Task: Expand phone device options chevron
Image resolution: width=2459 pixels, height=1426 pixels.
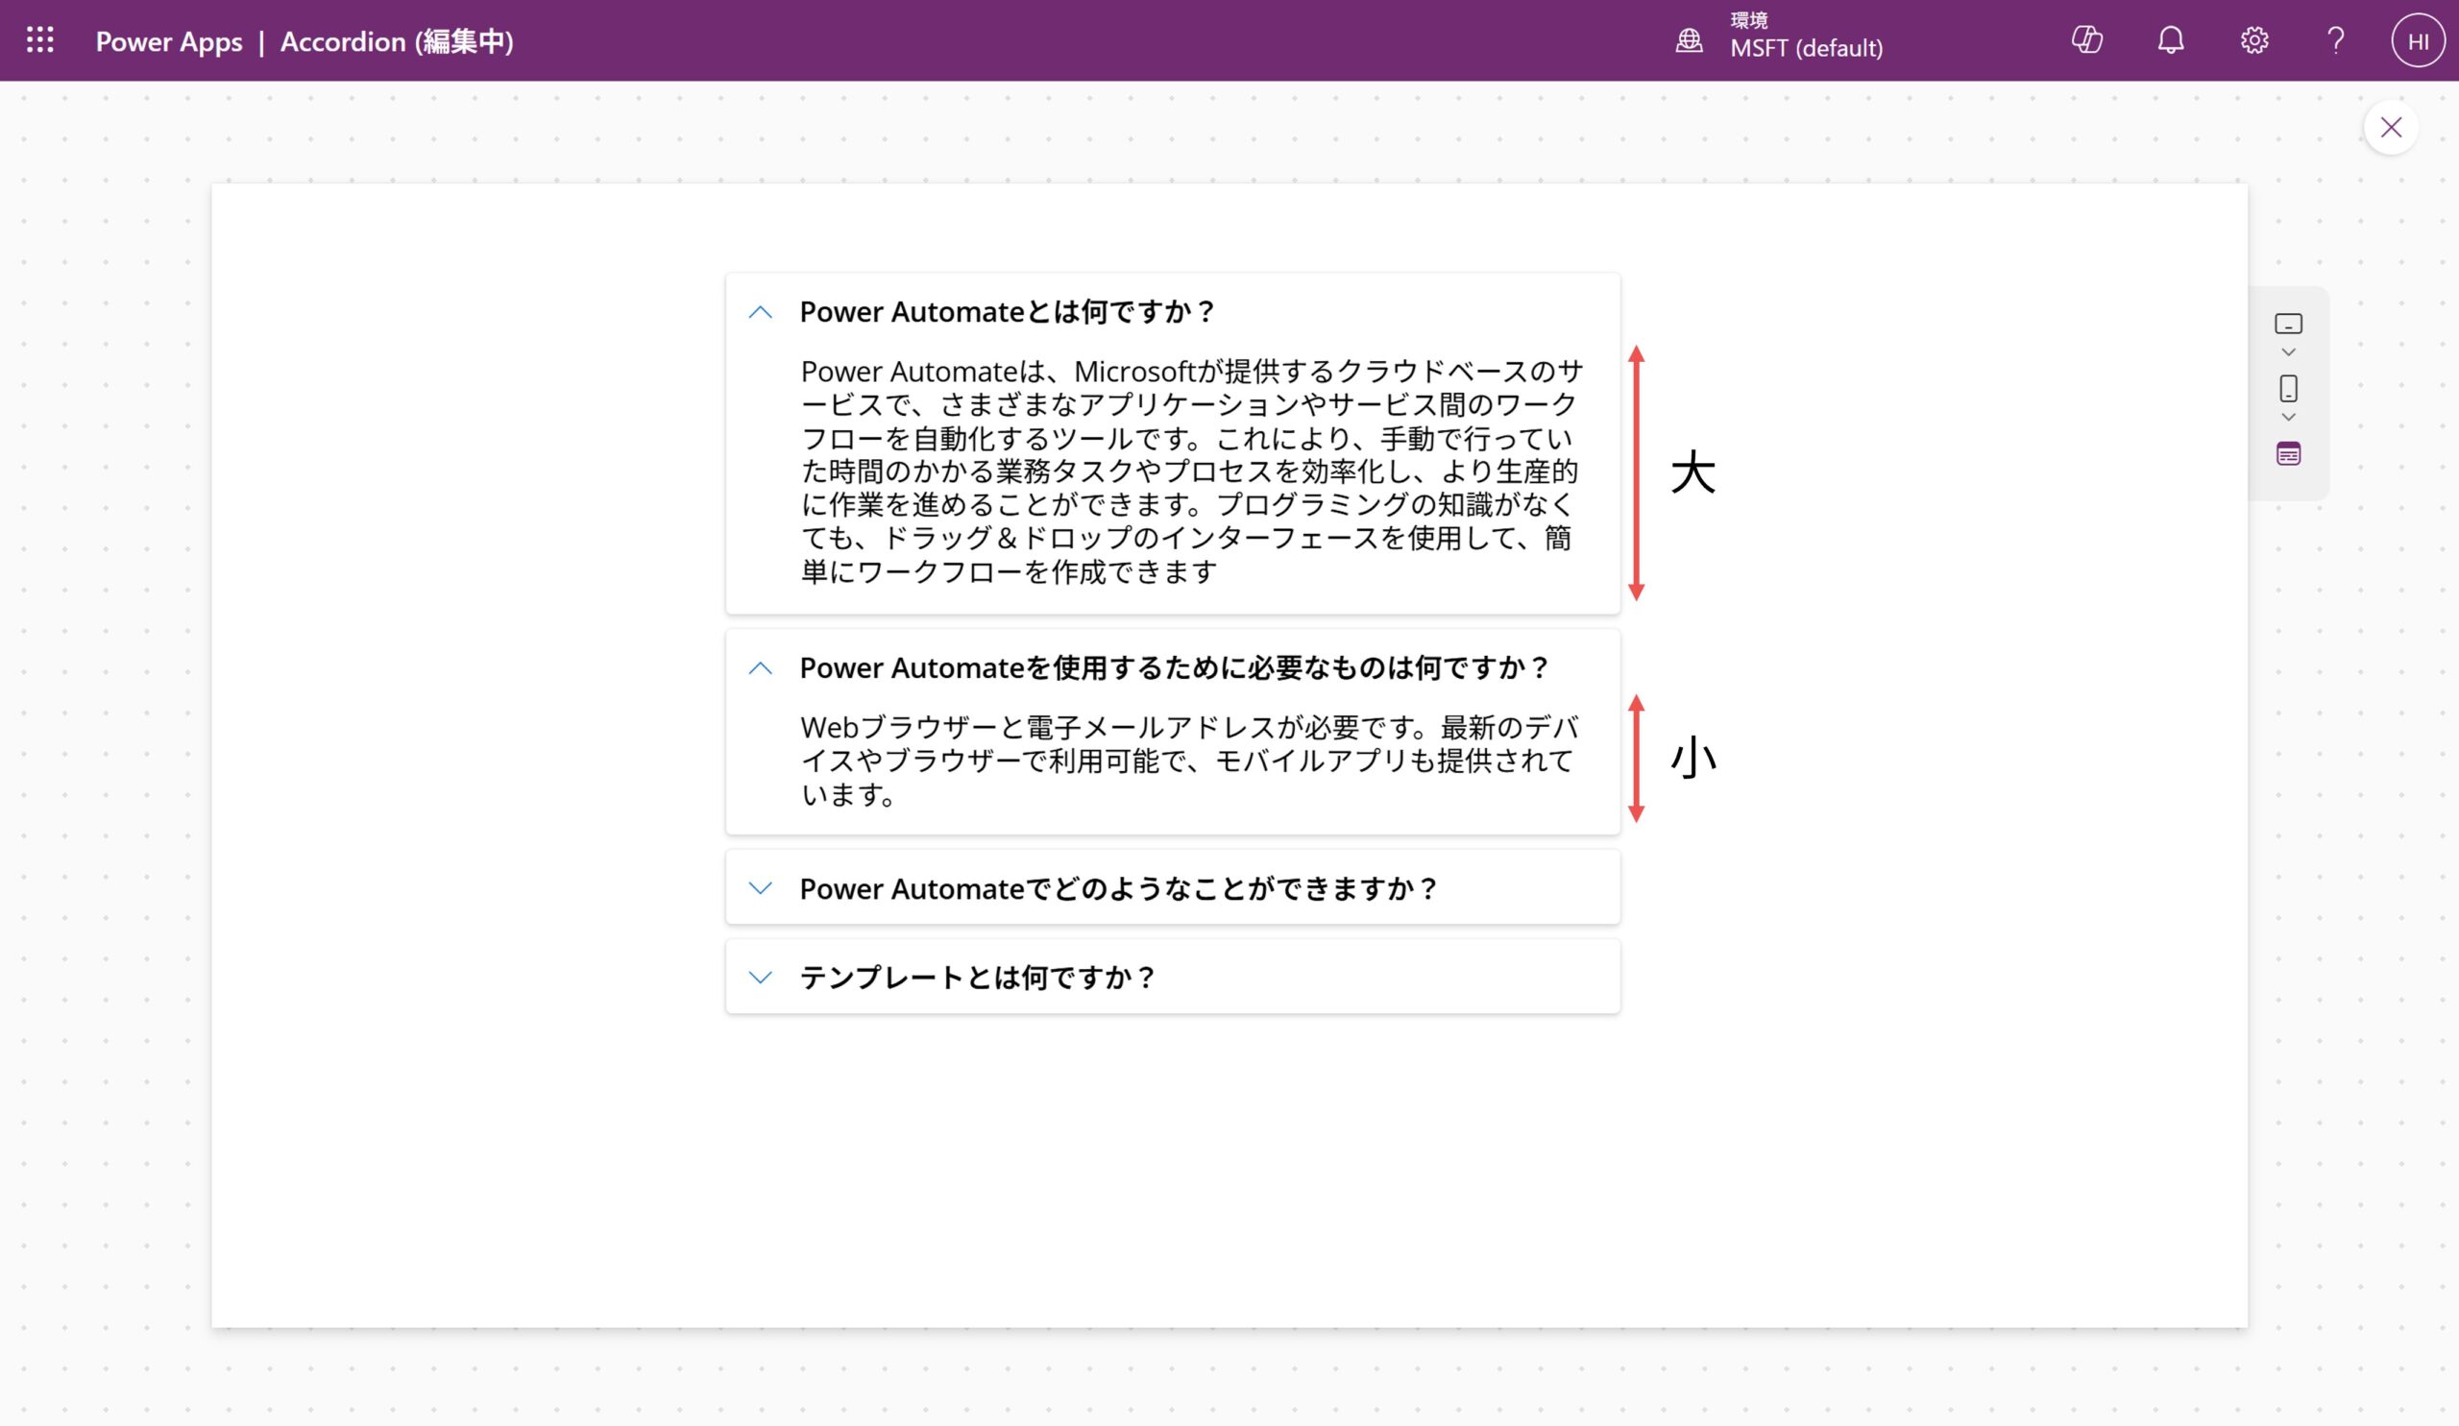Action: pos(2288,418)
